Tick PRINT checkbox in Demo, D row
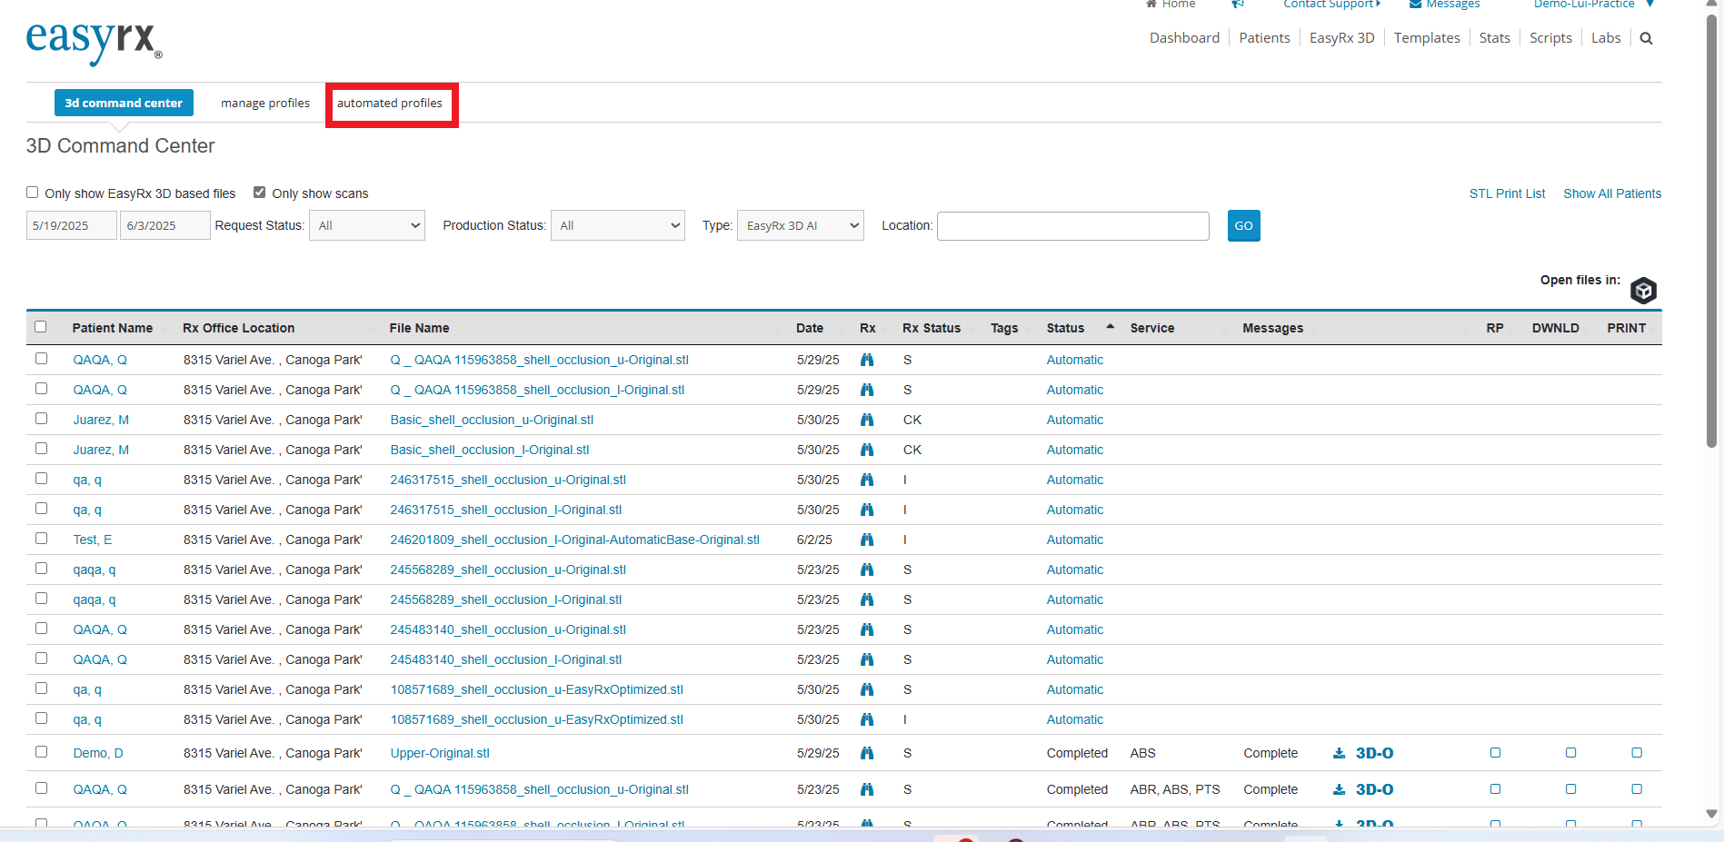 1637,752
